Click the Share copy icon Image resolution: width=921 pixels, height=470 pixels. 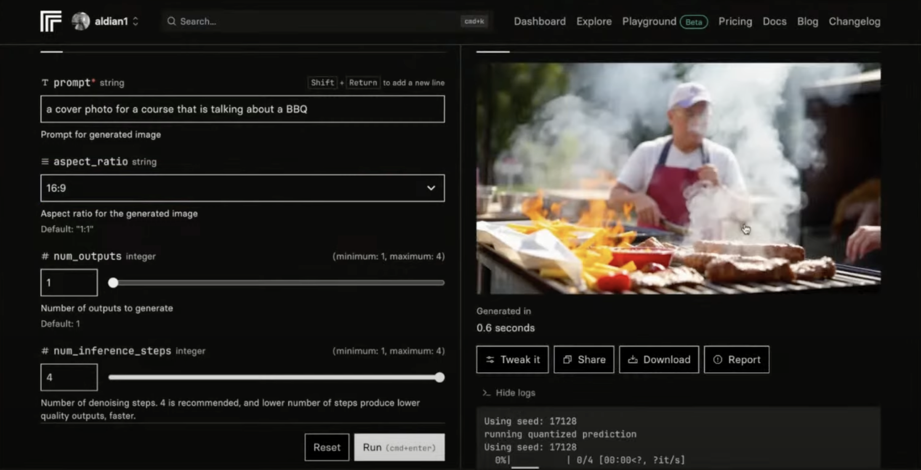tap(567, 360)
